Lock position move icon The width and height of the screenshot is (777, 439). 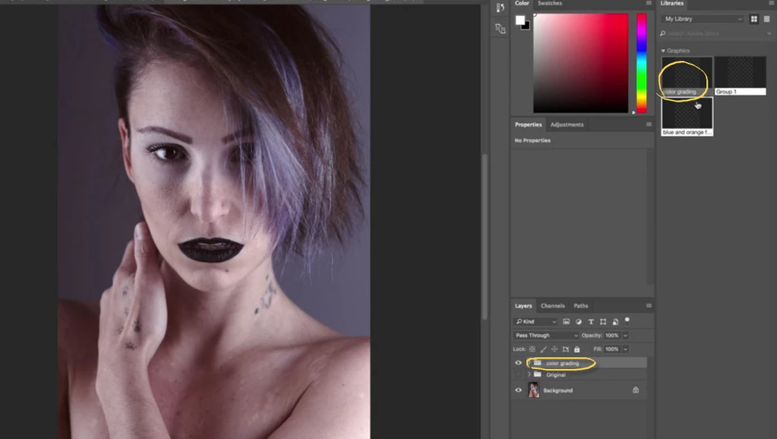tap(555, 349)
